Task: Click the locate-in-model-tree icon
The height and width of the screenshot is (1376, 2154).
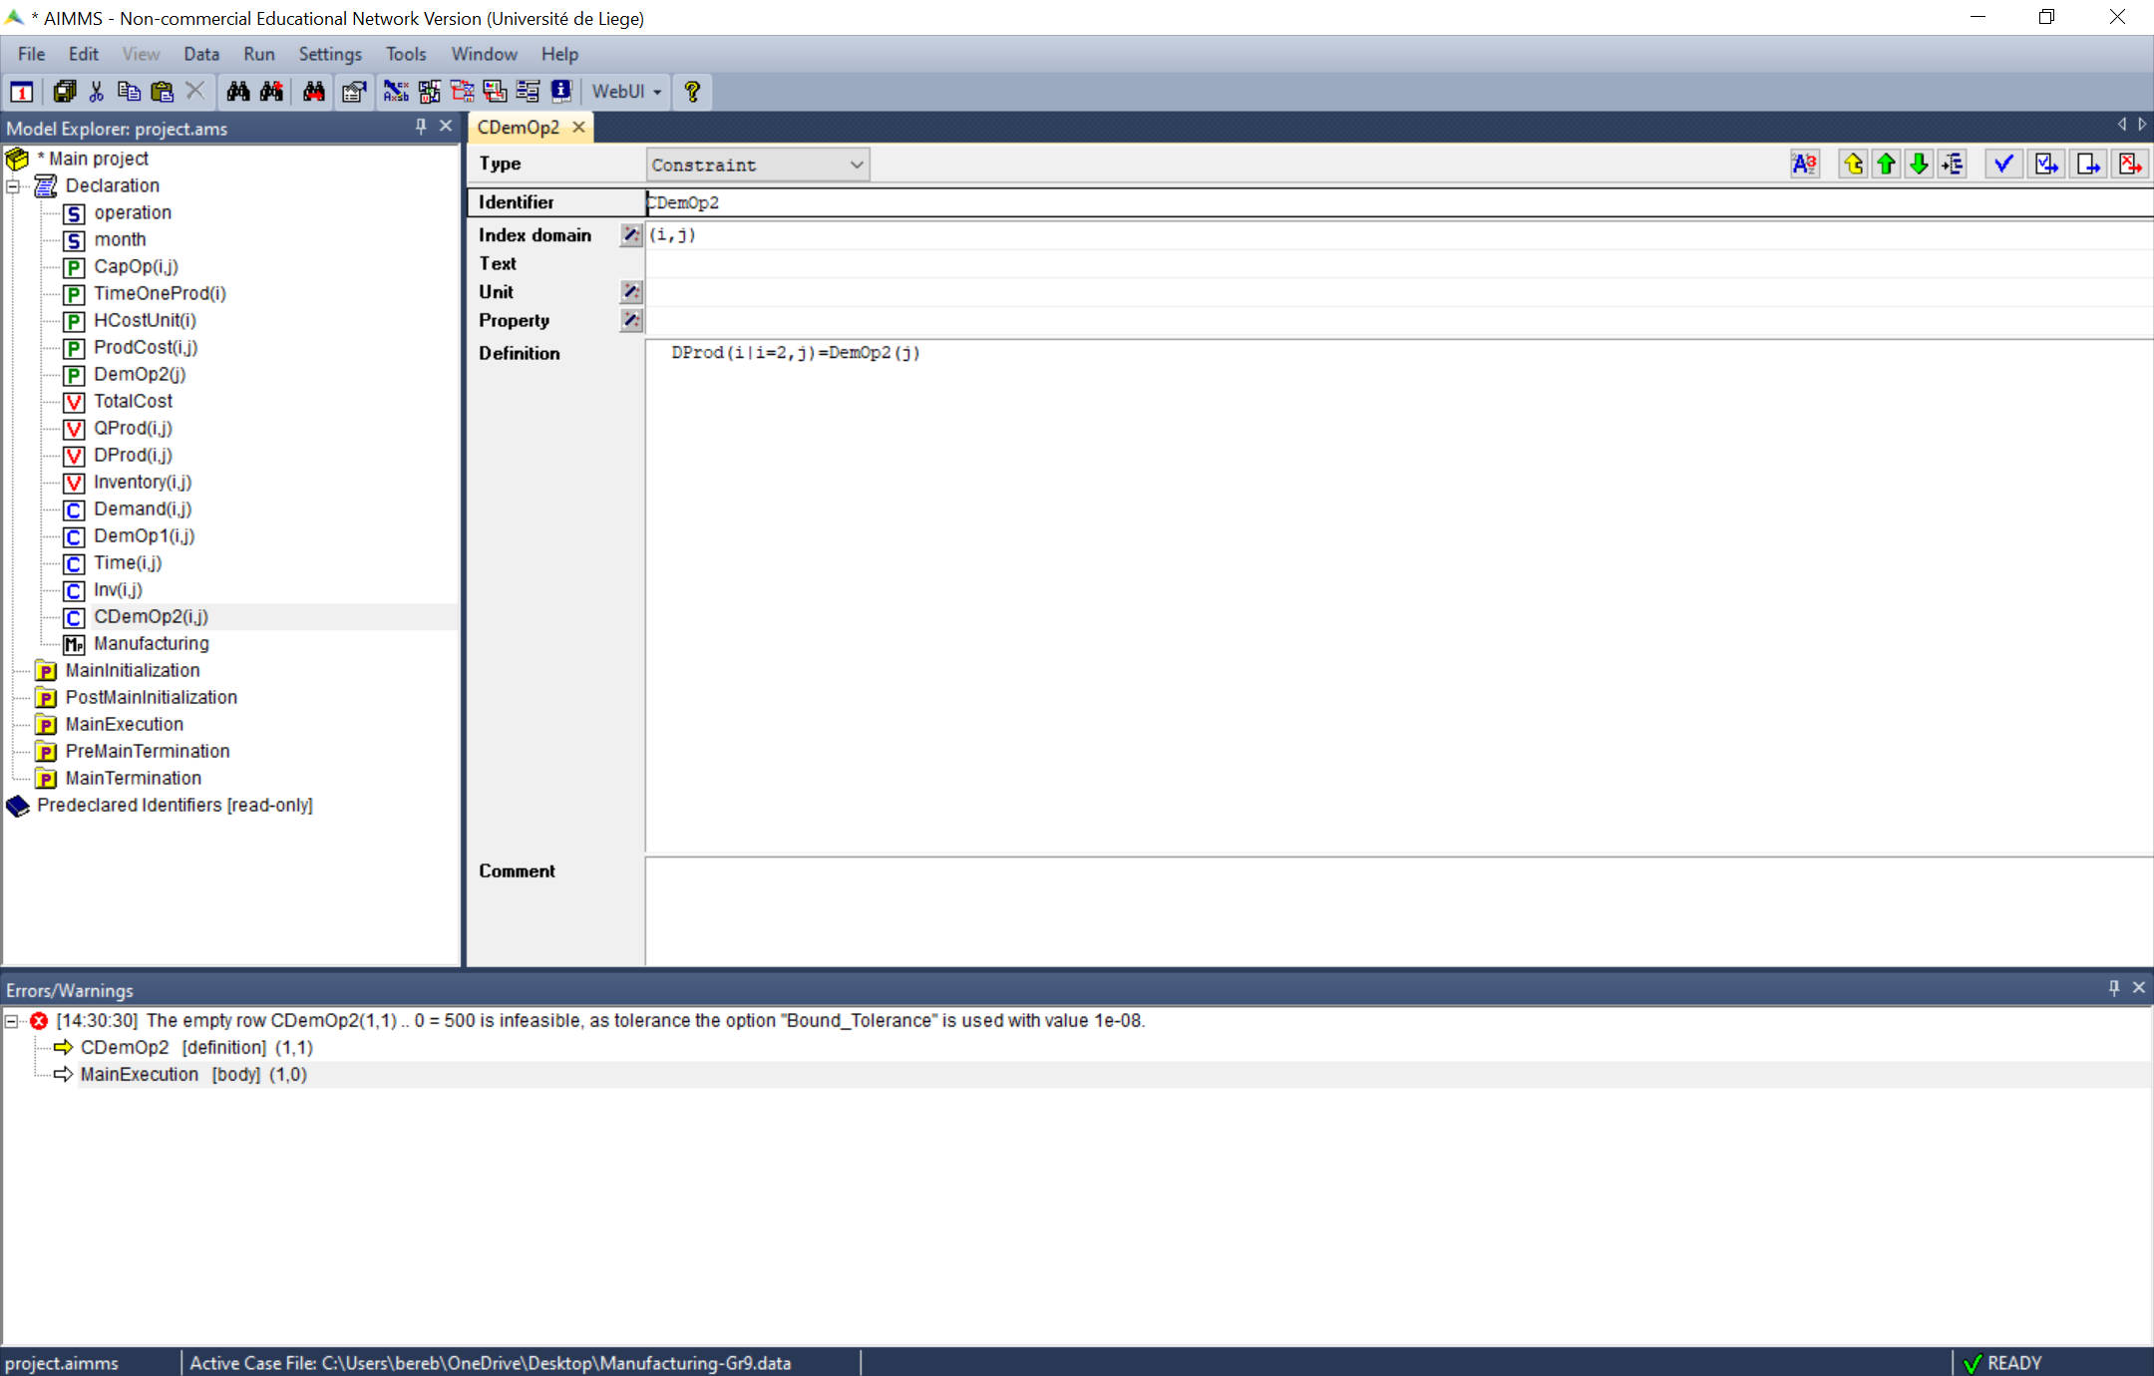Action: point(1953,164)
